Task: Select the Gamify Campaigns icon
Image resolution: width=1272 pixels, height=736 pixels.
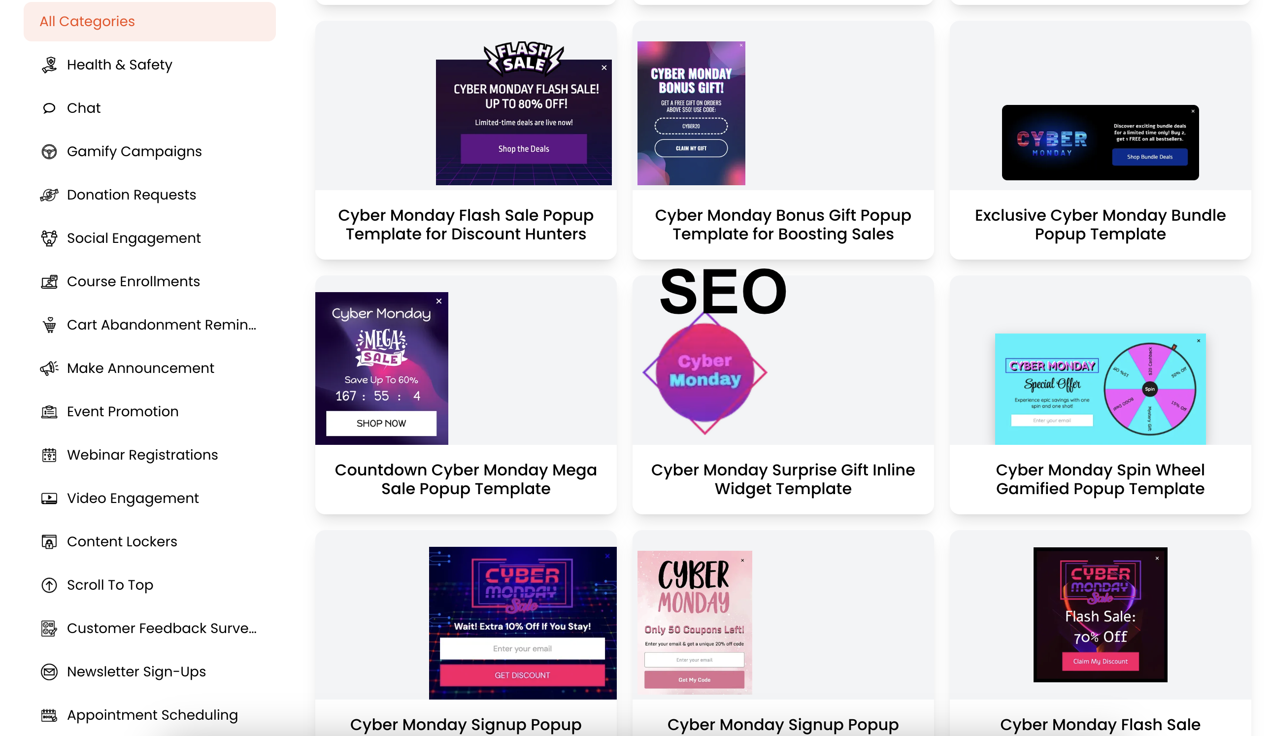Action: coord(49,152)
